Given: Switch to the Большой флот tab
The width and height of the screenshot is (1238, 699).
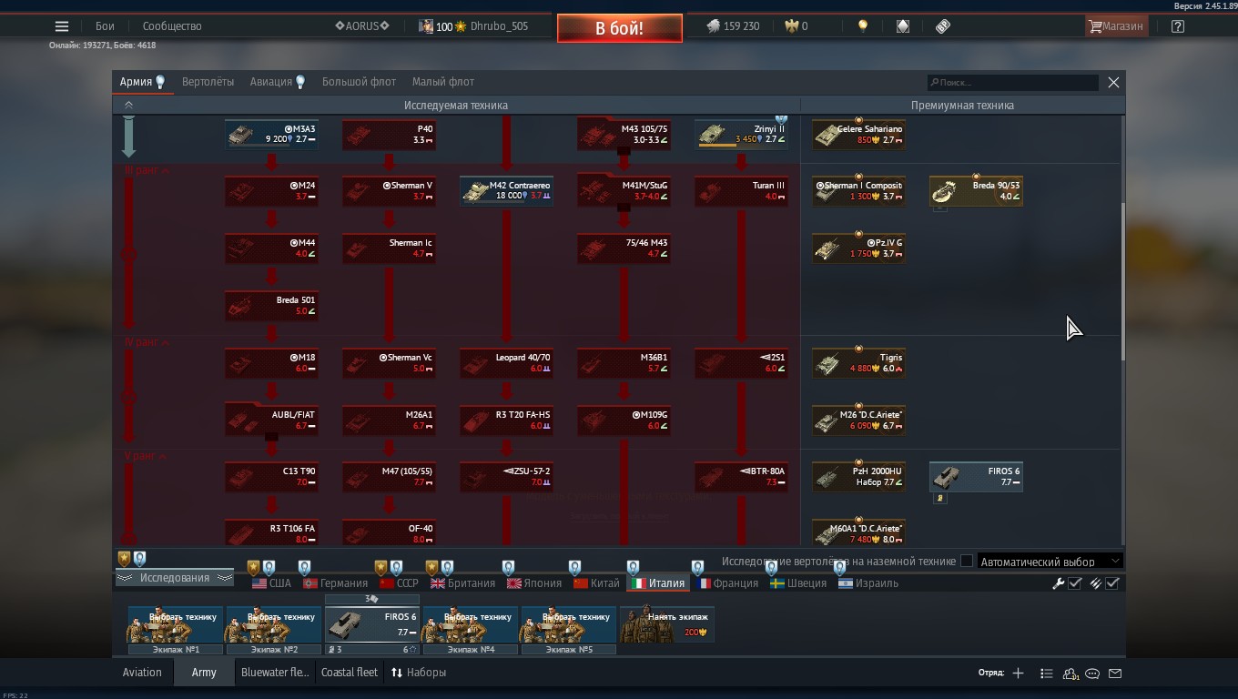Looking at the screenshot, I should 359,82.
